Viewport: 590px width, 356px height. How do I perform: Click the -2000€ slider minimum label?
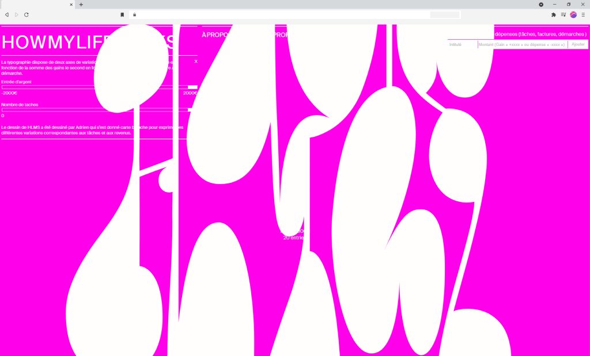pos(9,93)
